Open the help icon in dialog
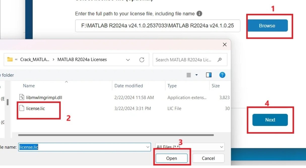Screen dimensions: 306x168 (222, 75)
